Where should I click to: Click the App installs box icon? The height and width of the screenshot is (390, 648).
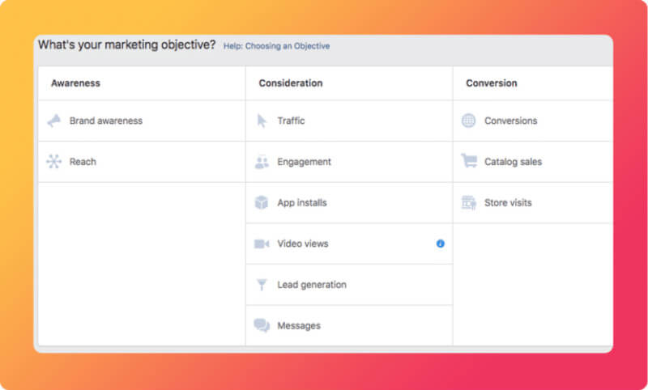(x=262, y=202)
